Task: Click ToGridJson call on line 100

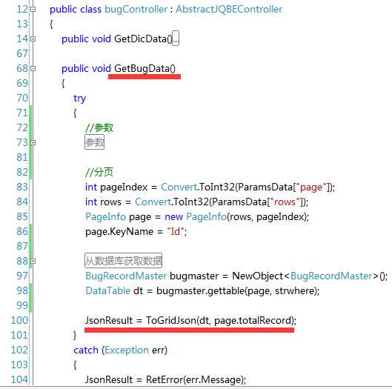Action: click(171, 320)
